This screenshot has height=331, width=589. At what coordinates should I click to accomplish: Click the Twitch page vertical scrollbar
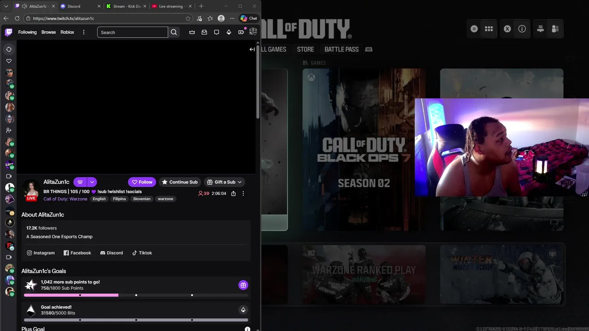pyautogui.click(x=258, y=83)
